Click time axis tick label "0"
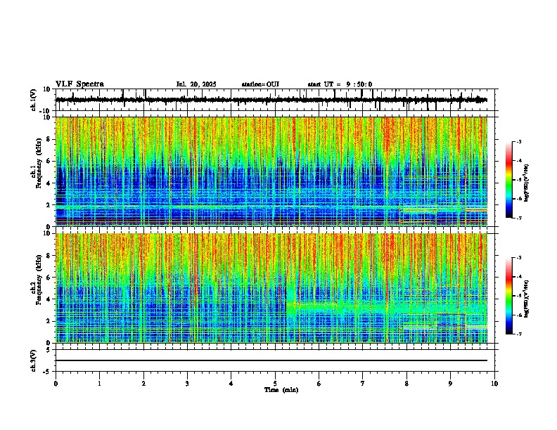557x430 pixels. point(56,384)
